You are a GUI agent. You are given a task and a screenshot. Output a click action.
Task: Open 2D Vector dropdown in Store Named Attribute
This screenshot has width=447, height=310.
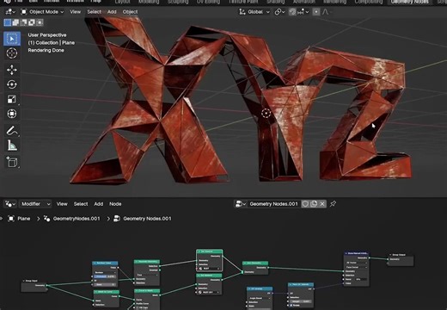click(357, 263)
